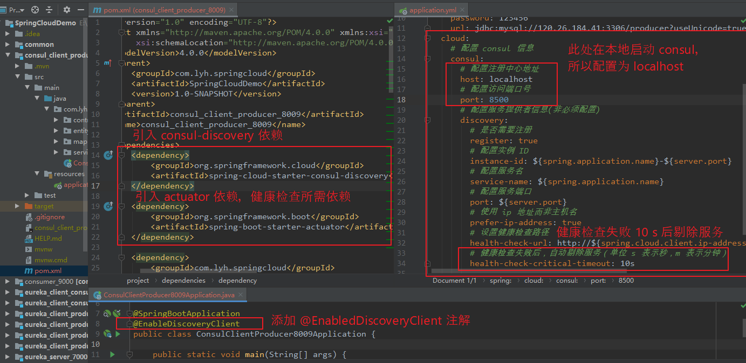The image size is (746, 363).
Task: Run main method from line 11 gutter arrow
Action: click(112, 354)
